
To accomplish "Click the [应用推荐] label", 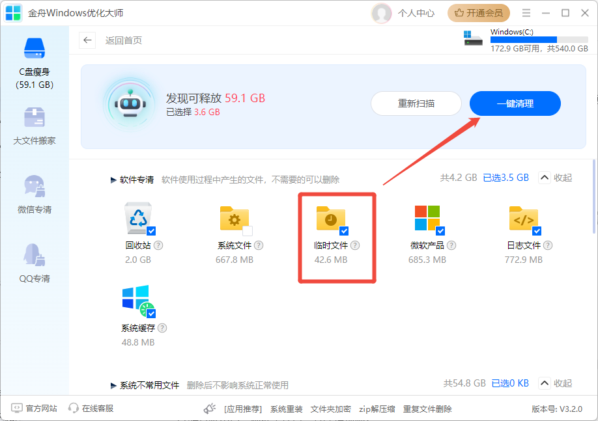I will point(243,409).
